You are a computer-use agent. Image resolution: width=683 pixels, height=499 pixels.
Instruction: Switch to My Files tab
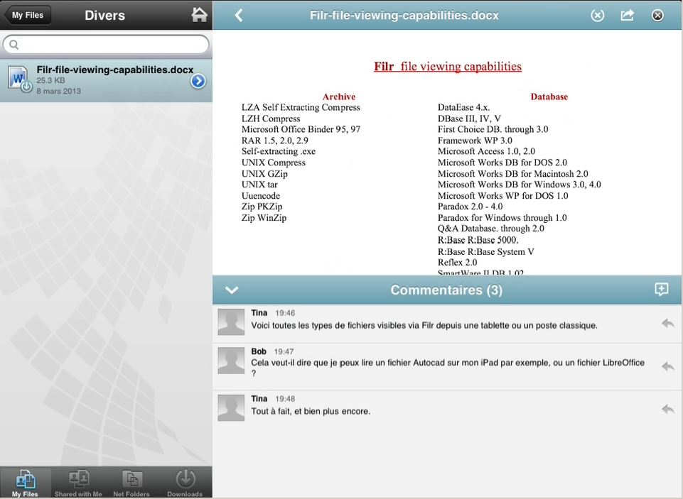pos(26,483)
